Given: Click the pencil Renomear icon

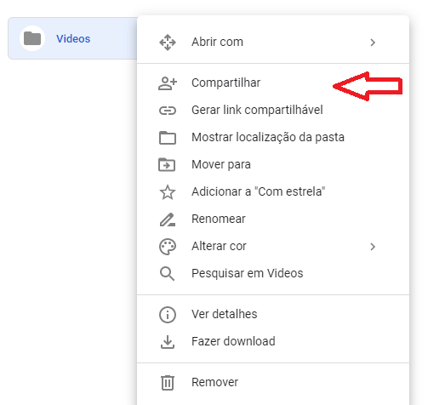Looking at the screenshot, I should click(168, 220).
